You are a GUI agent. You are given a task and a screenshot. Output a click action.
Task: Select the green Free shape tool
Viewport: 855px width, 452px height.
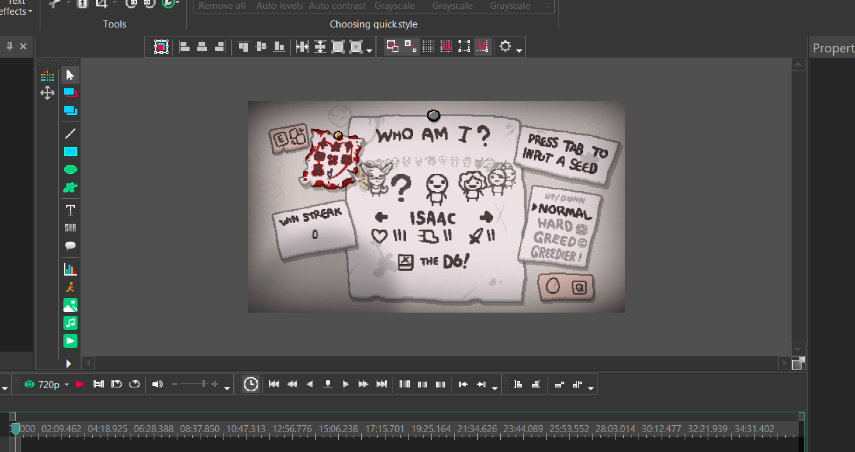(x=70, y=187)
